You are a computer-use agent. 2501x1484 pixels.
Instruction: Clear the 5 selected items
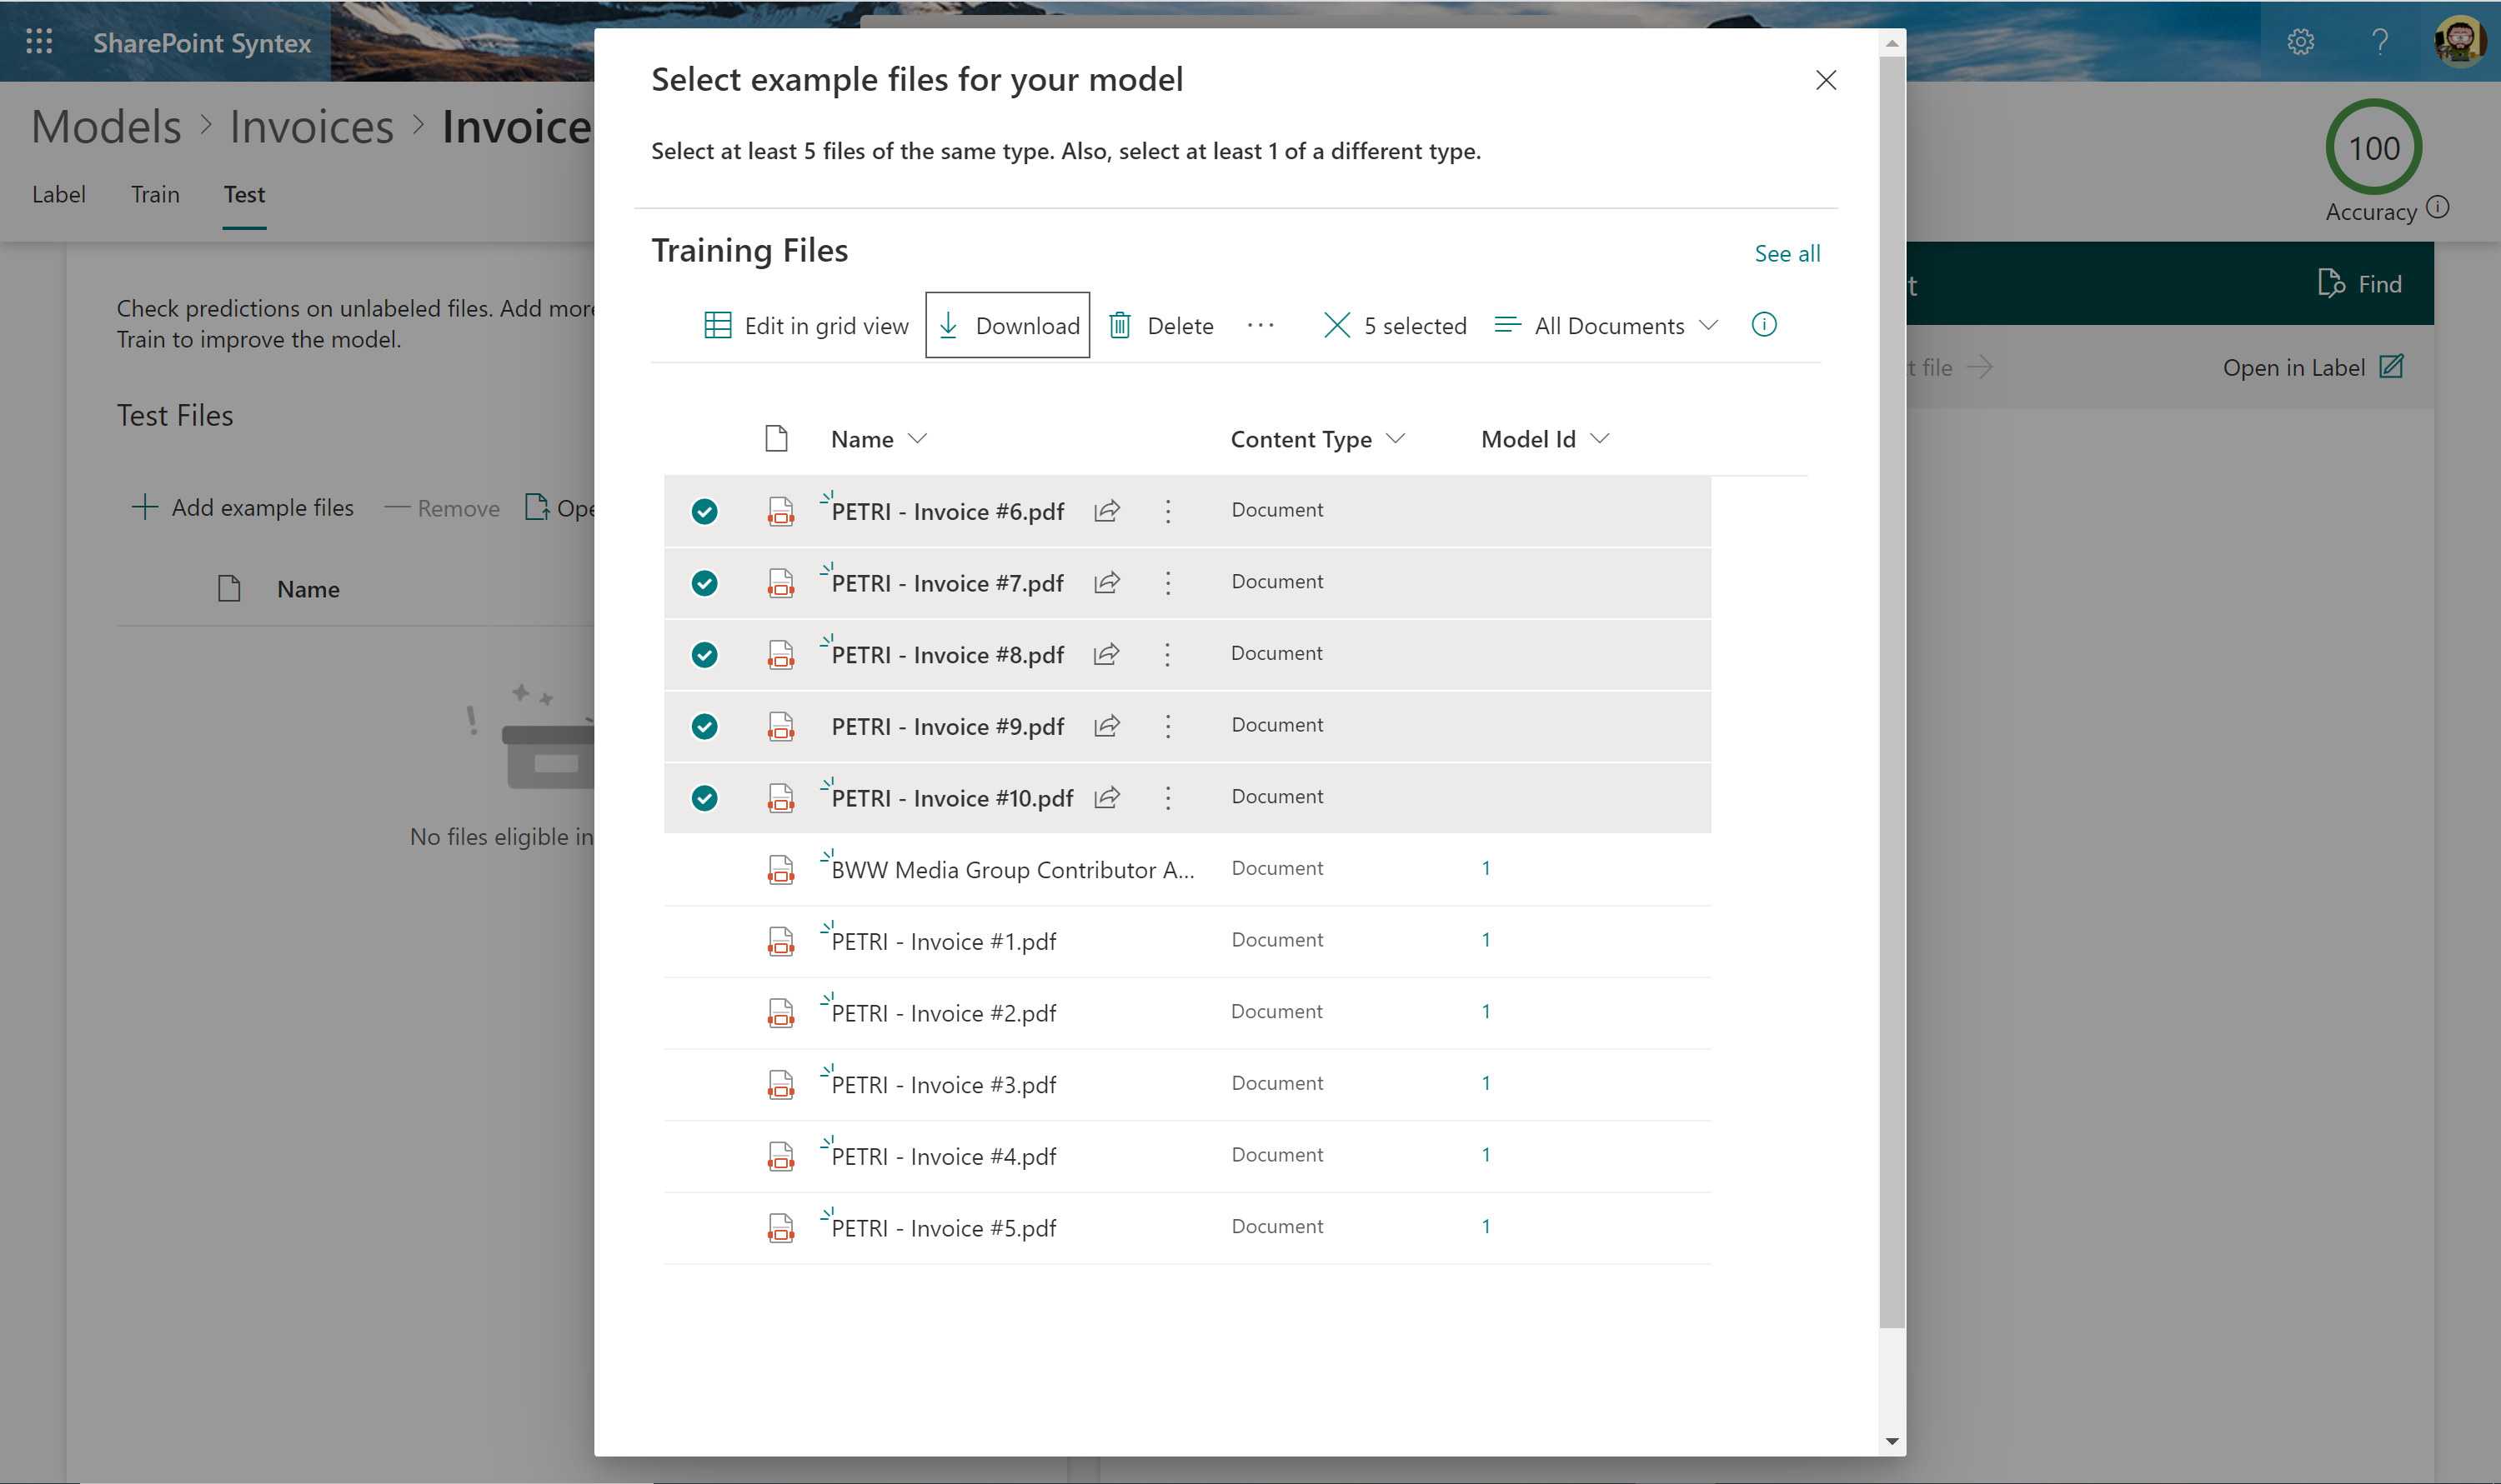point(1336,325)
